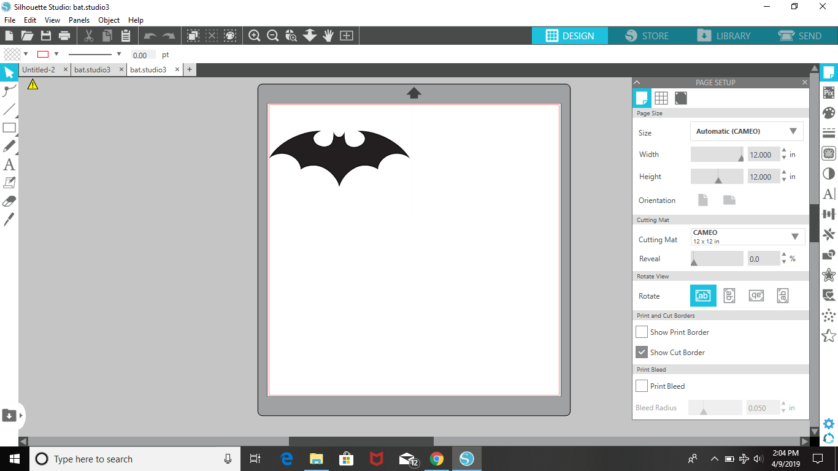This screenshot has height=471, width=838.
Task: Print using the printer toolbar icon
Action: point(64,36)
